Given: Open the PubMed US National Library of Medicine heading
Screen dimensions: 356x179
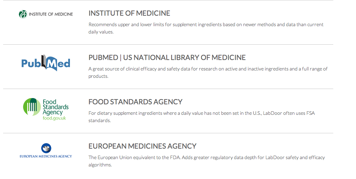Looking at the screenshot, I should (167, 58).
